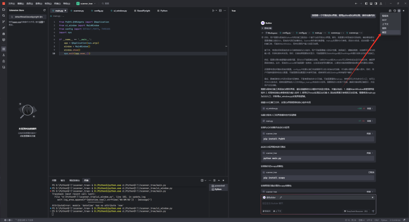Click the red Trae logo icon
The width and height of the screenshot is (409, 222).
click(4, 3)
